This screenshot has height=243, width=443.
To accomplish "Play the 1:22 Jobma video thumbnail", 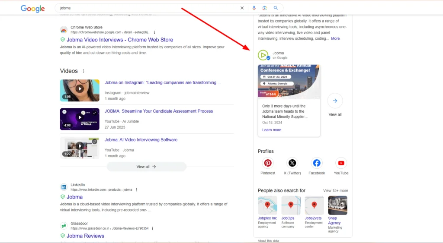I will 80,148.
